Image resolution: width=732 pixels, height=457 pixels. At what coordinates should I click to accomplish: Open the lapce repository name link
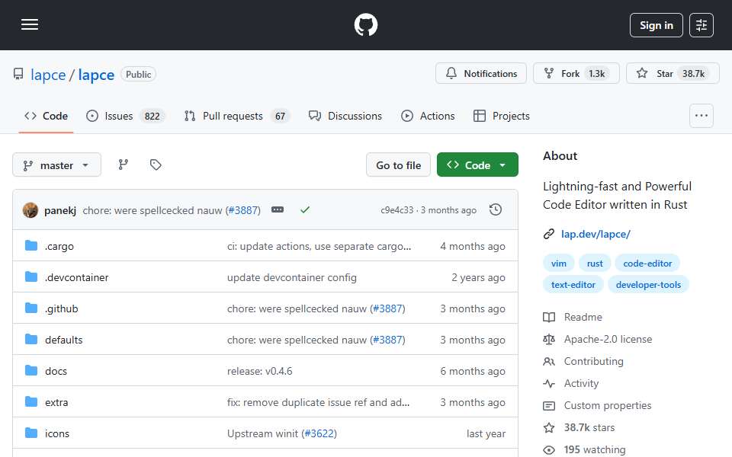[x=96, y=75]
